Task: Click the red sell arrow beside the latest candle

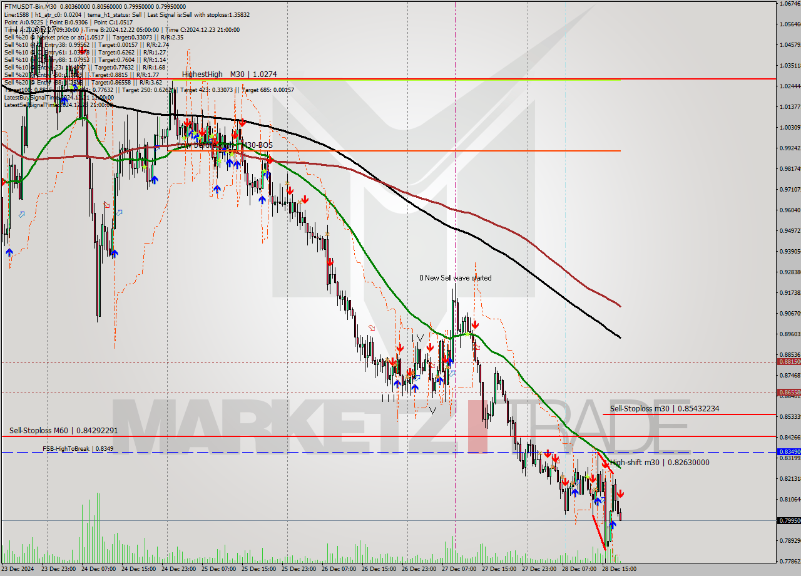Action: click(620, 493)
